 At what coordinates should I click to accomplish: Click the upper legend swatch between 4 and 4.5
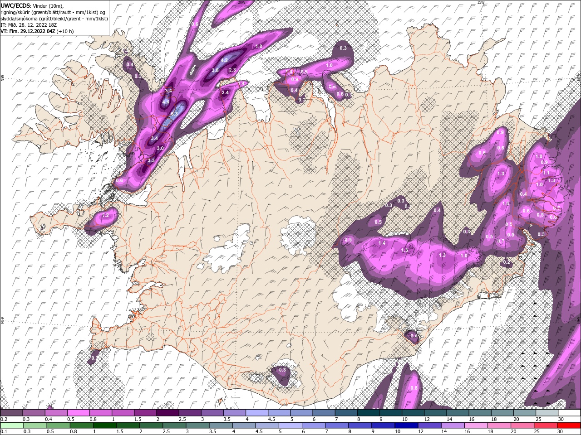(256, 413)
